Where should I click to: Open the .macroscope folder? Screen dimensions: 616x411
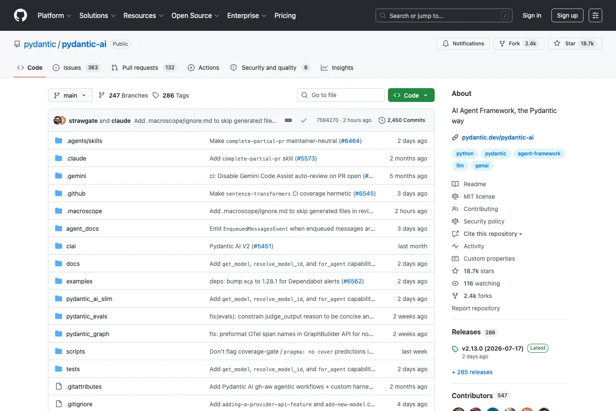coord(84,211)
